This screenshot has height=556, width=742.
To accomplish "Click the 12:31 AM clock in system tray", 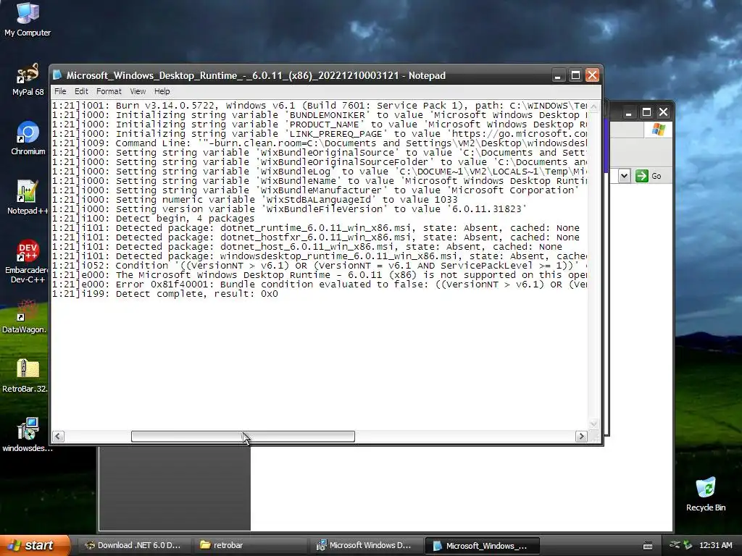I will (x=715, y=545).
